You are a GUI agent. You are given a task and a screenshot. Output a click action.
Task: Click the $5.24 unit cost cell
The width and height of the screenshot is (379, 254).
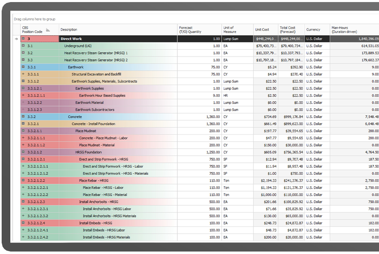pyautogui.click(x=266, y=67)
